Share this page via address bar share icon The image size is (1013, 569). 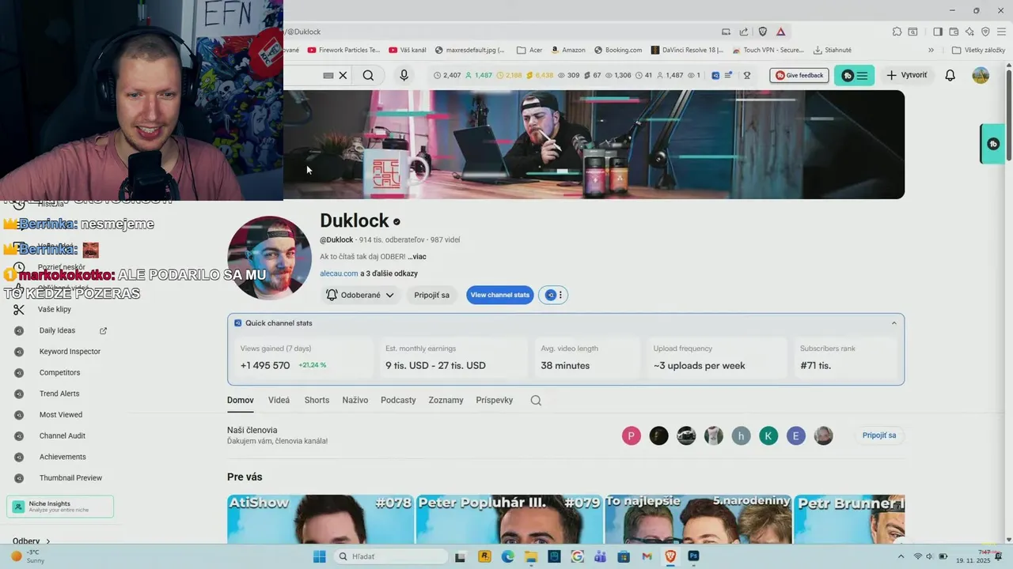click(x=744, y=32)
